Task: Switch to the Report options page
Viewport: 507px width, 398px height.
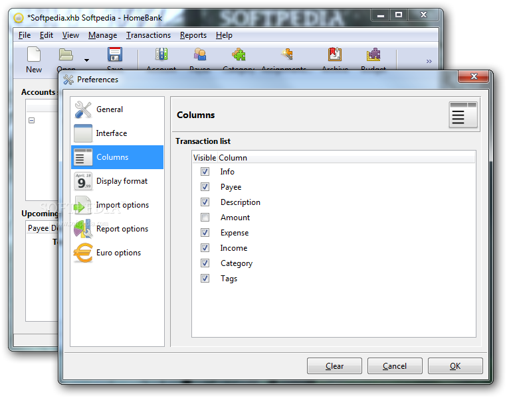Action: pyautogui.click(x=117, y=229)
